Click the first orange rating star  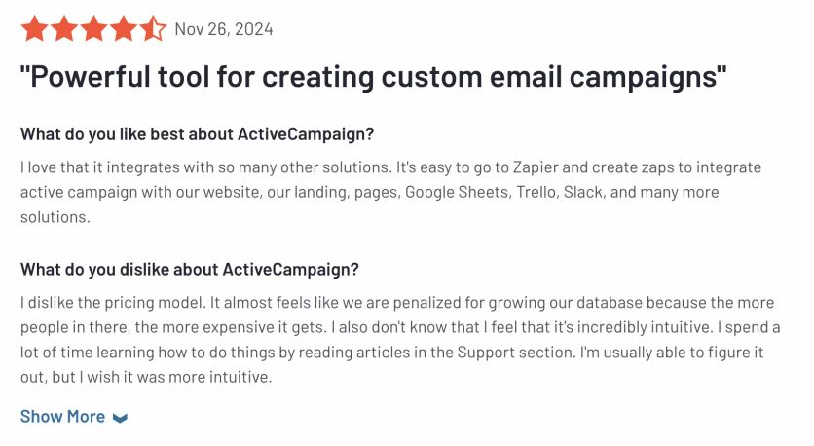[34, 28]
